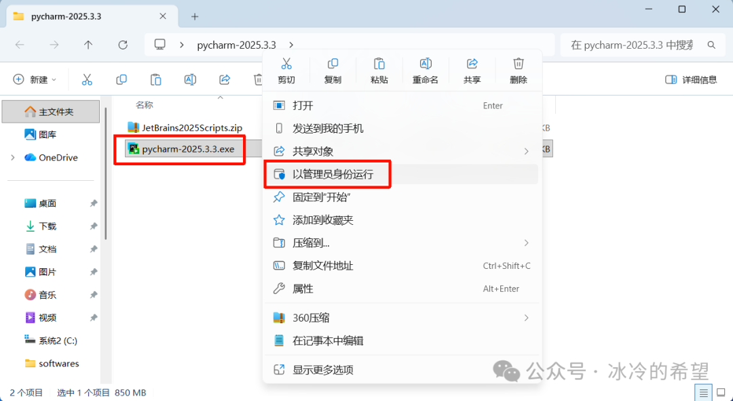Click the refresh button in navigation bar
Screen dimensions: 733x401
tap(123, 45)
